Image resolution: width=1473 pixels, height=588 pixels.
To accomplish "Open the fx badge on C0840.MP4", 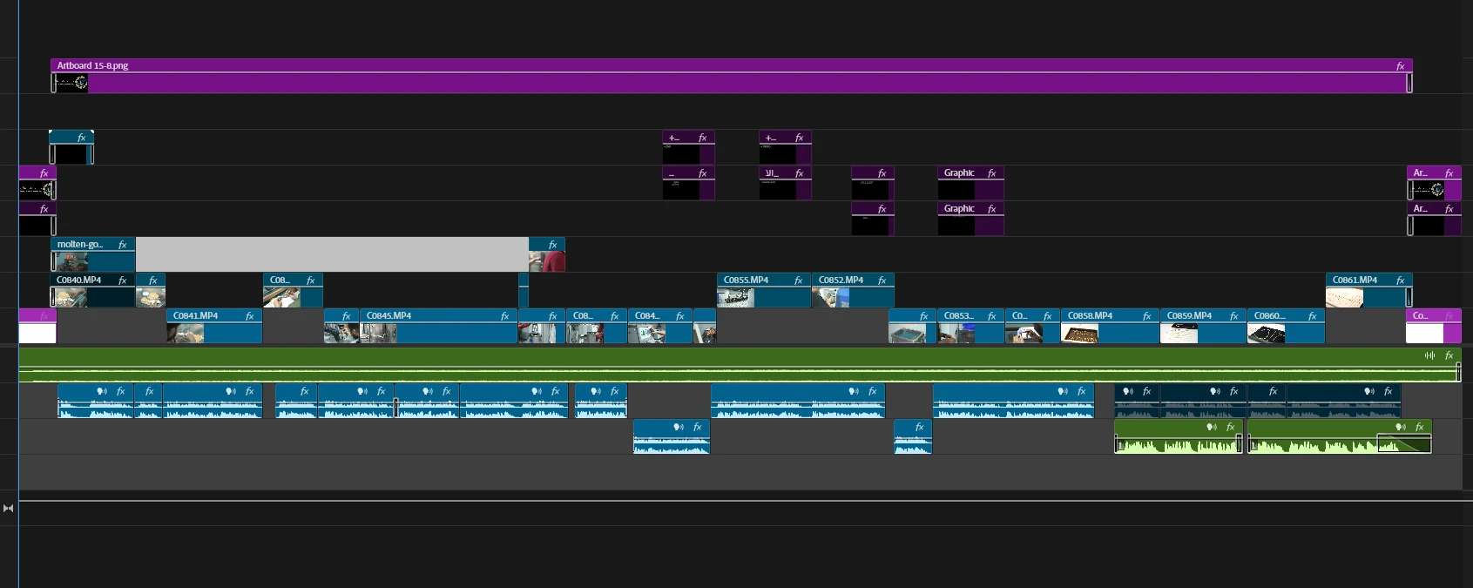I will (x=123, y=280).
